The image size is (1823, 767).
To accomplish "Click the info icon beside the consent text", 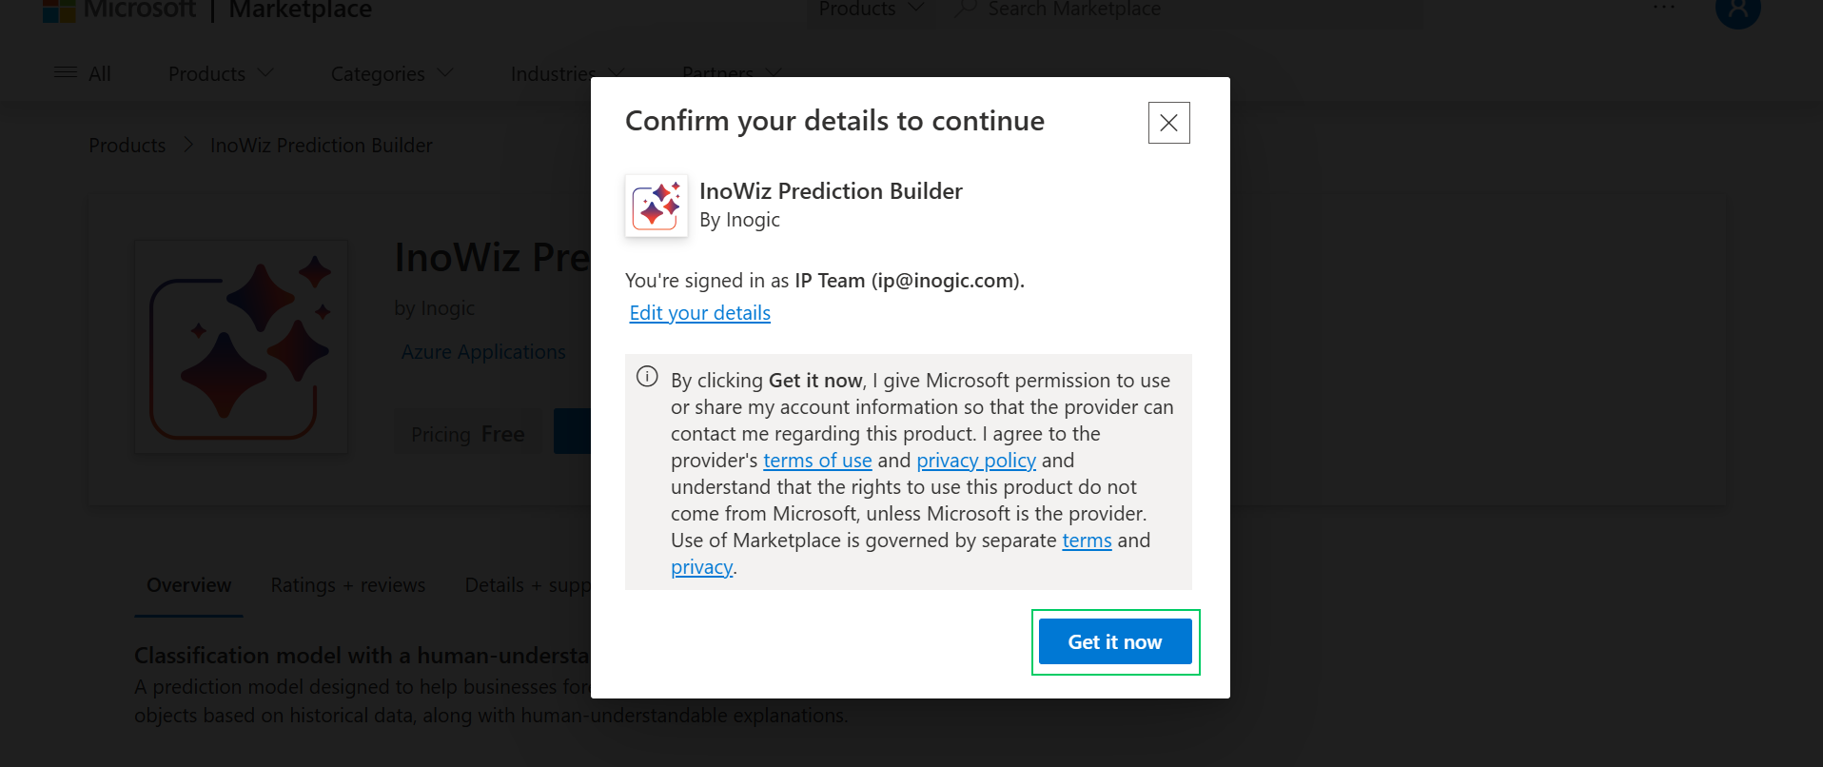I will [x=647, y=377].
